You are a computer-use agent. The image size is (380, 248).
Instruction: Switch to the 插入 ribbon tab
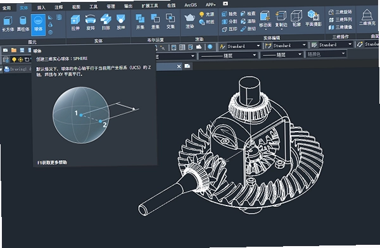[41, 8]
